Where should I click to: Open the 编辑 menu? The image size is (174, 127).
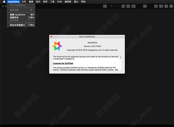(x=31, y=2)
